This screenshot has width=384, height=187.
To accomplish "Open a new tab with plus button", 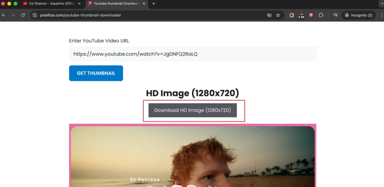I will click(153, 4).
